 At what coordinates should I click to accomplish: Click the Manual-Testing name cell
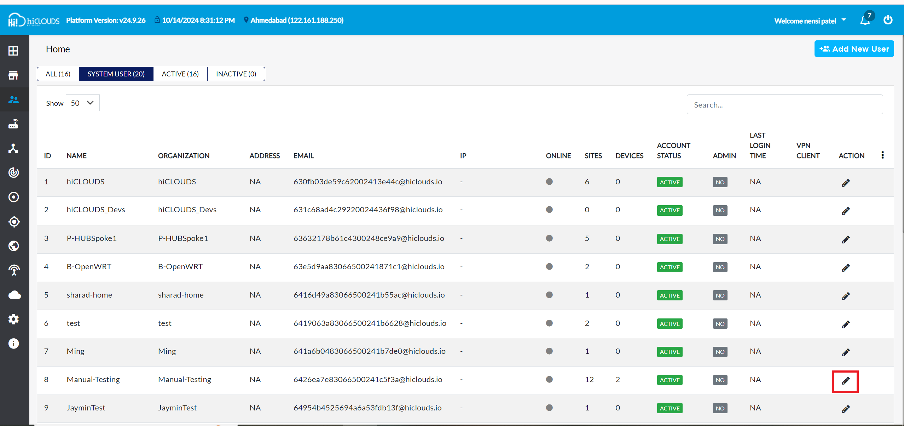[93, 379]
